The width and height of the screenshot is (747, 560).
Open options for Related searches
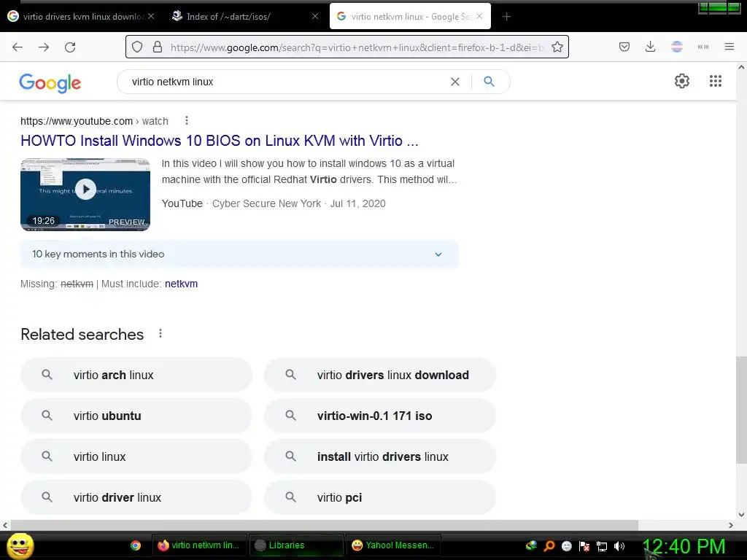coord(160,334)
